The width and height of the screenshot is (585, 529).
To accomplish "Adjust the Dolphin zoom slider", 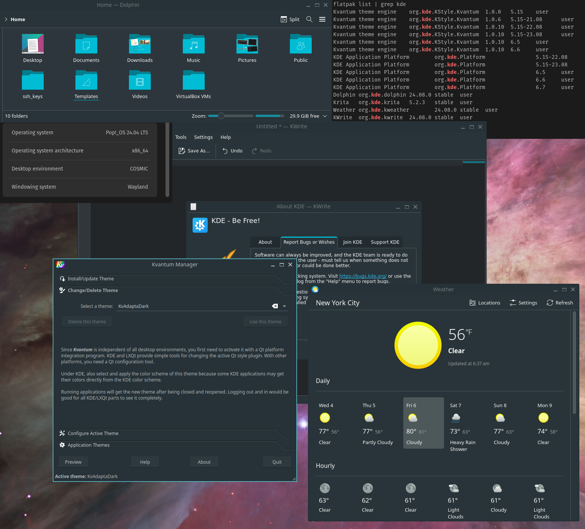I will (221, 116).
